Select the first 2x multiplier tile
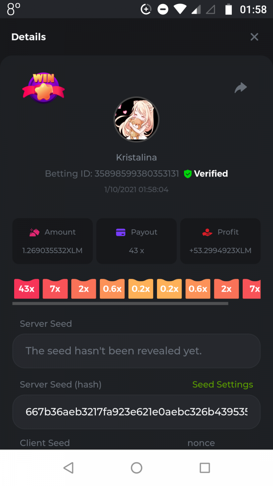Screen dimensions: 273x486 click(84, 289)
